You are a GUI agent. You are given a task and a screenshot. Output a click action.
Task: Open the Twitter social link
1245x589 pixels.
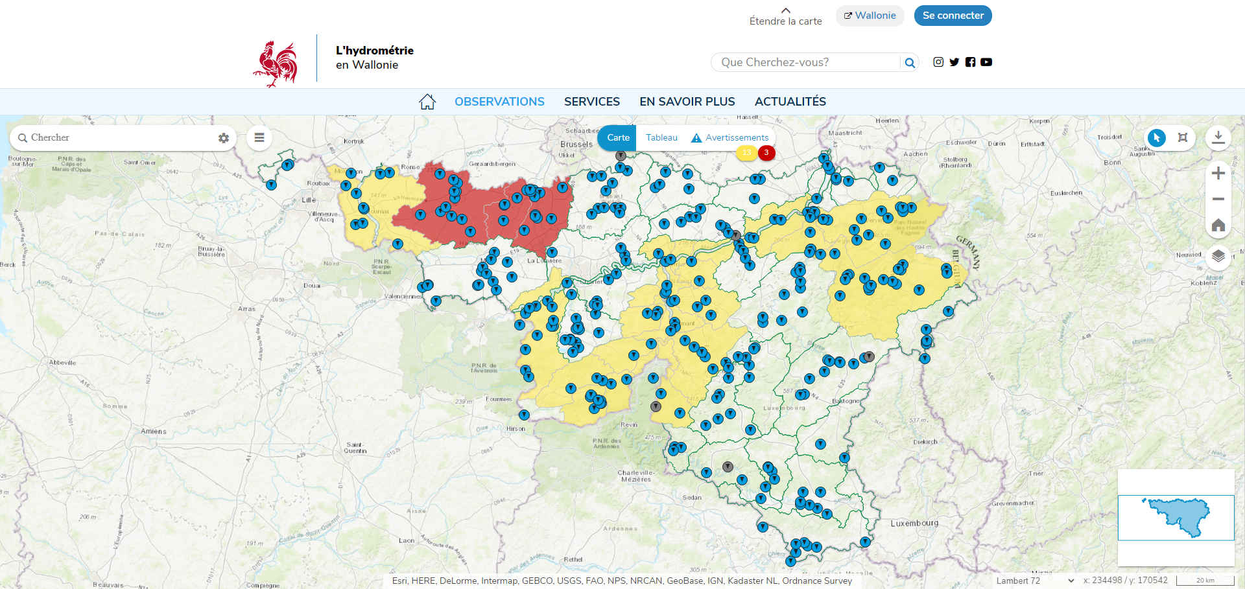coord(954,62)
